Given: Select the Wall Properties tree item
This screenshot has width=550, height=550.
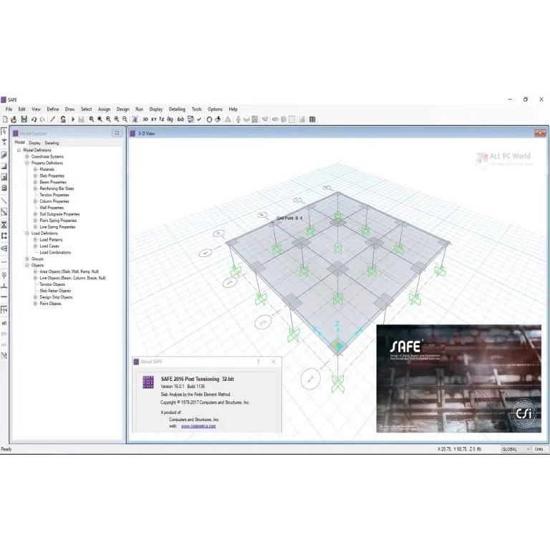Looking at the screenshot, I should 52,208.
